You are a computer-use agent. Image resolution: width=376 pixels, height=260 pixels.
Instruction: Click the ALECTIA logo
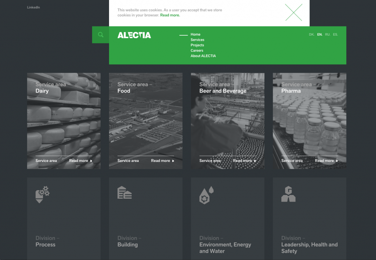click(134, 35)
